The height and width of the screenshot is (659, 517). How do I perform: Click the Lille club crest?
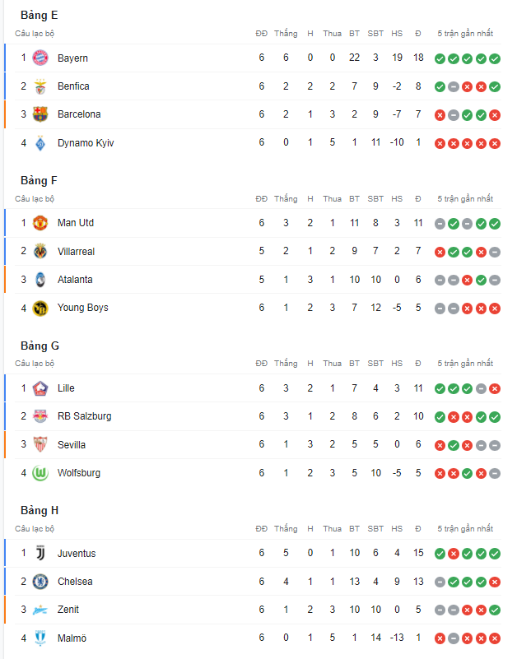(40, 388)
